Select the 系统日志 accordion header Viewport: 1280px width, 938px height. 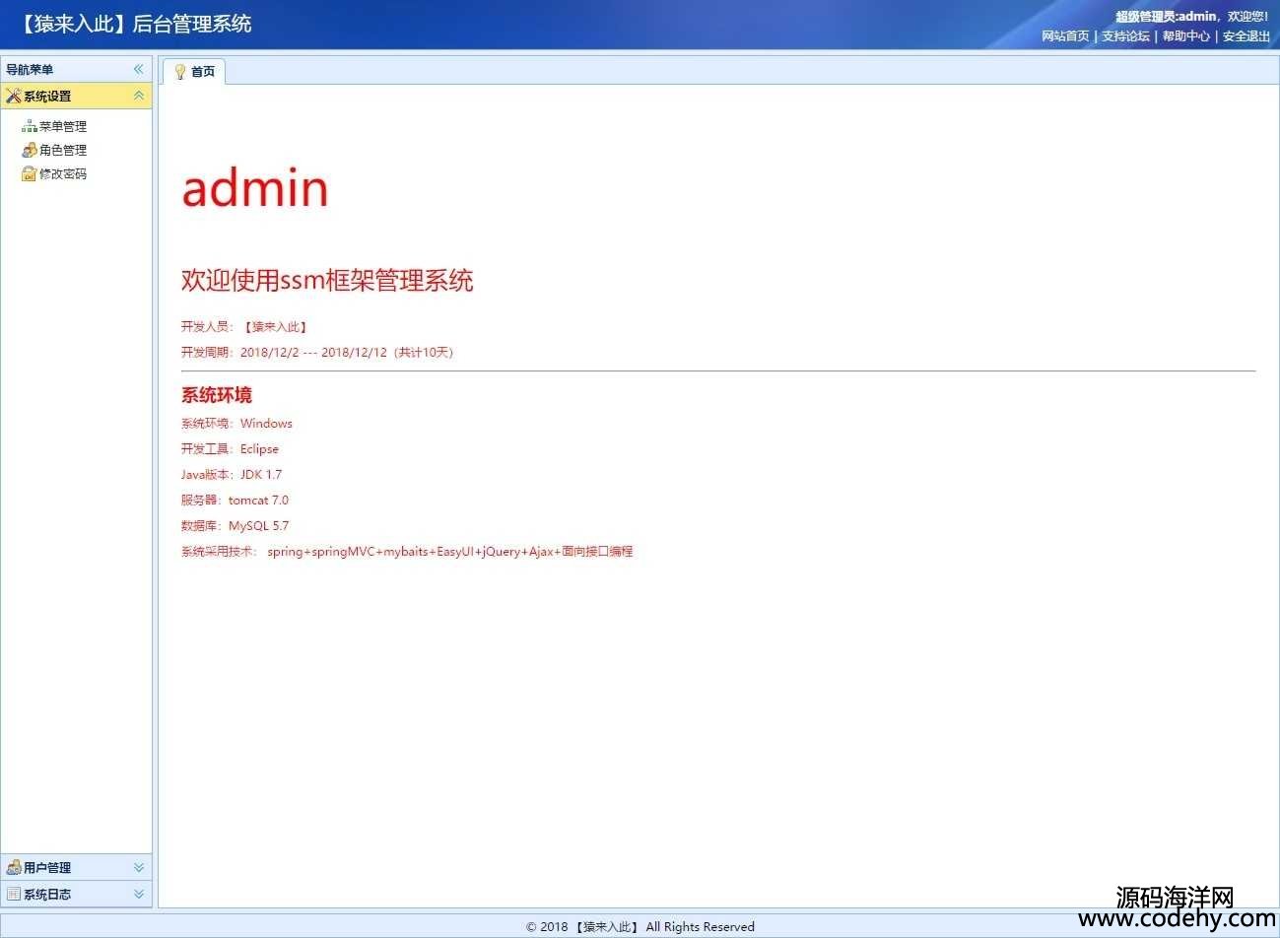tap(76, 894)
